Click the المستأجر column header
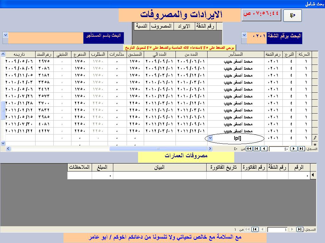Screen dimensions: 325x243 (x=236, y=54)
